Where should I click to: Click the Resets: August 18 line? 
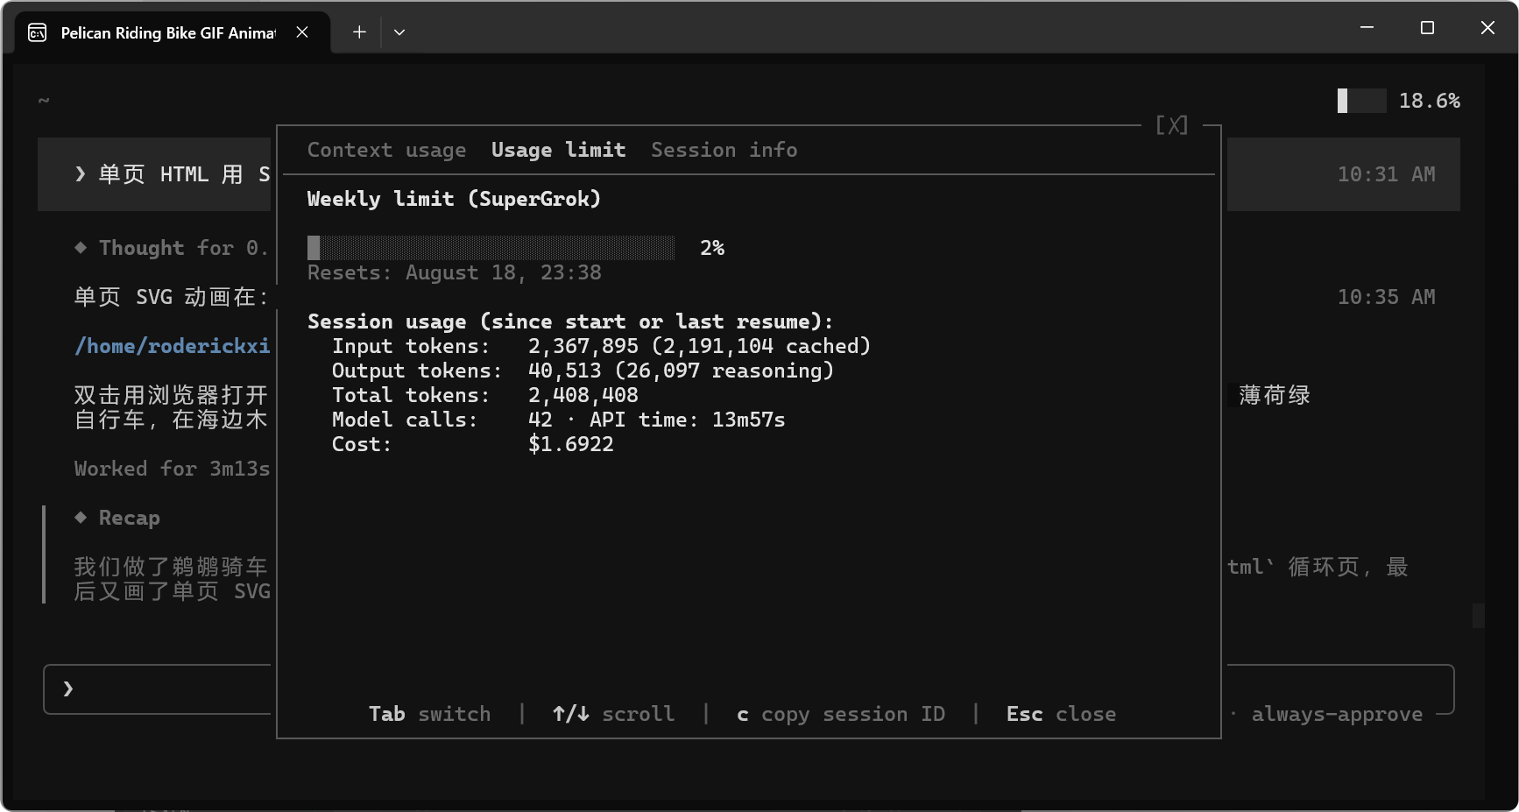[454, 272]
